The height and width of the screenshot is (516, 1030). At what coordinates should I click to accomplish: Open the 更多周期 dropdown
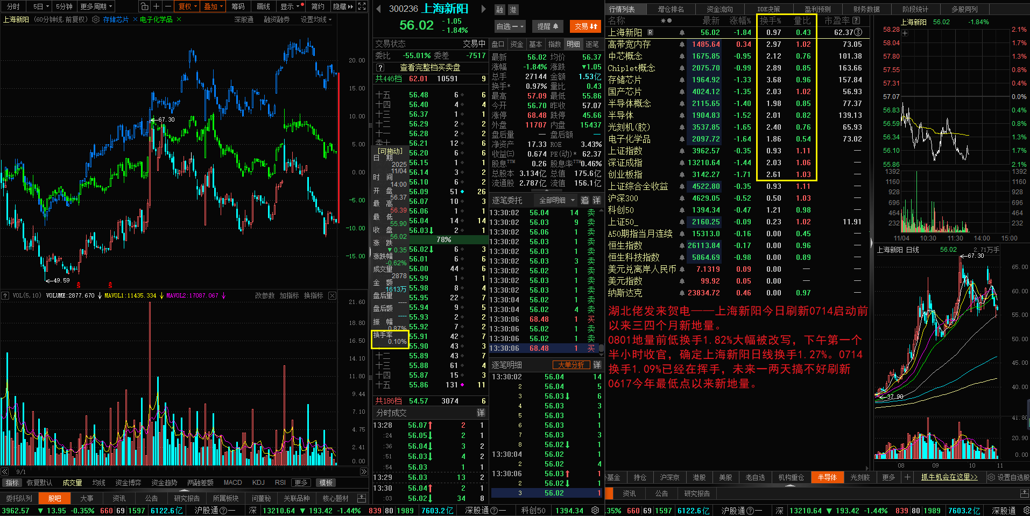96,6
